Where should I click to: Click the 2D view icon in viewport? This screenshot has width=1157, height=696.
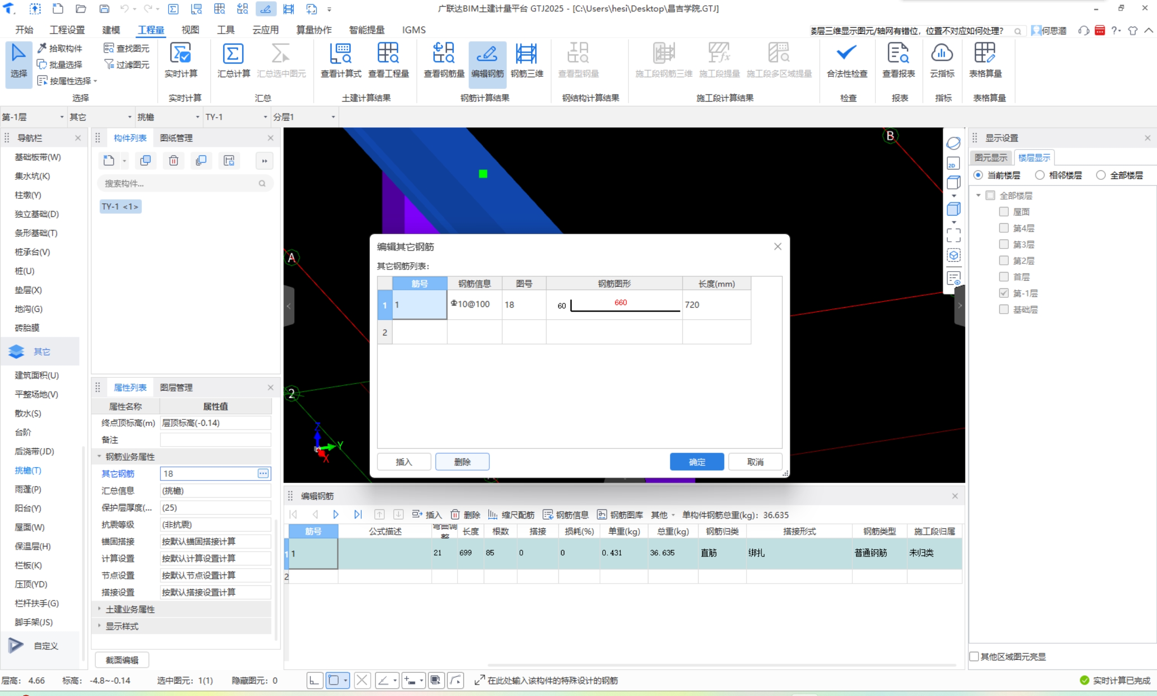(x=953, y=163)
